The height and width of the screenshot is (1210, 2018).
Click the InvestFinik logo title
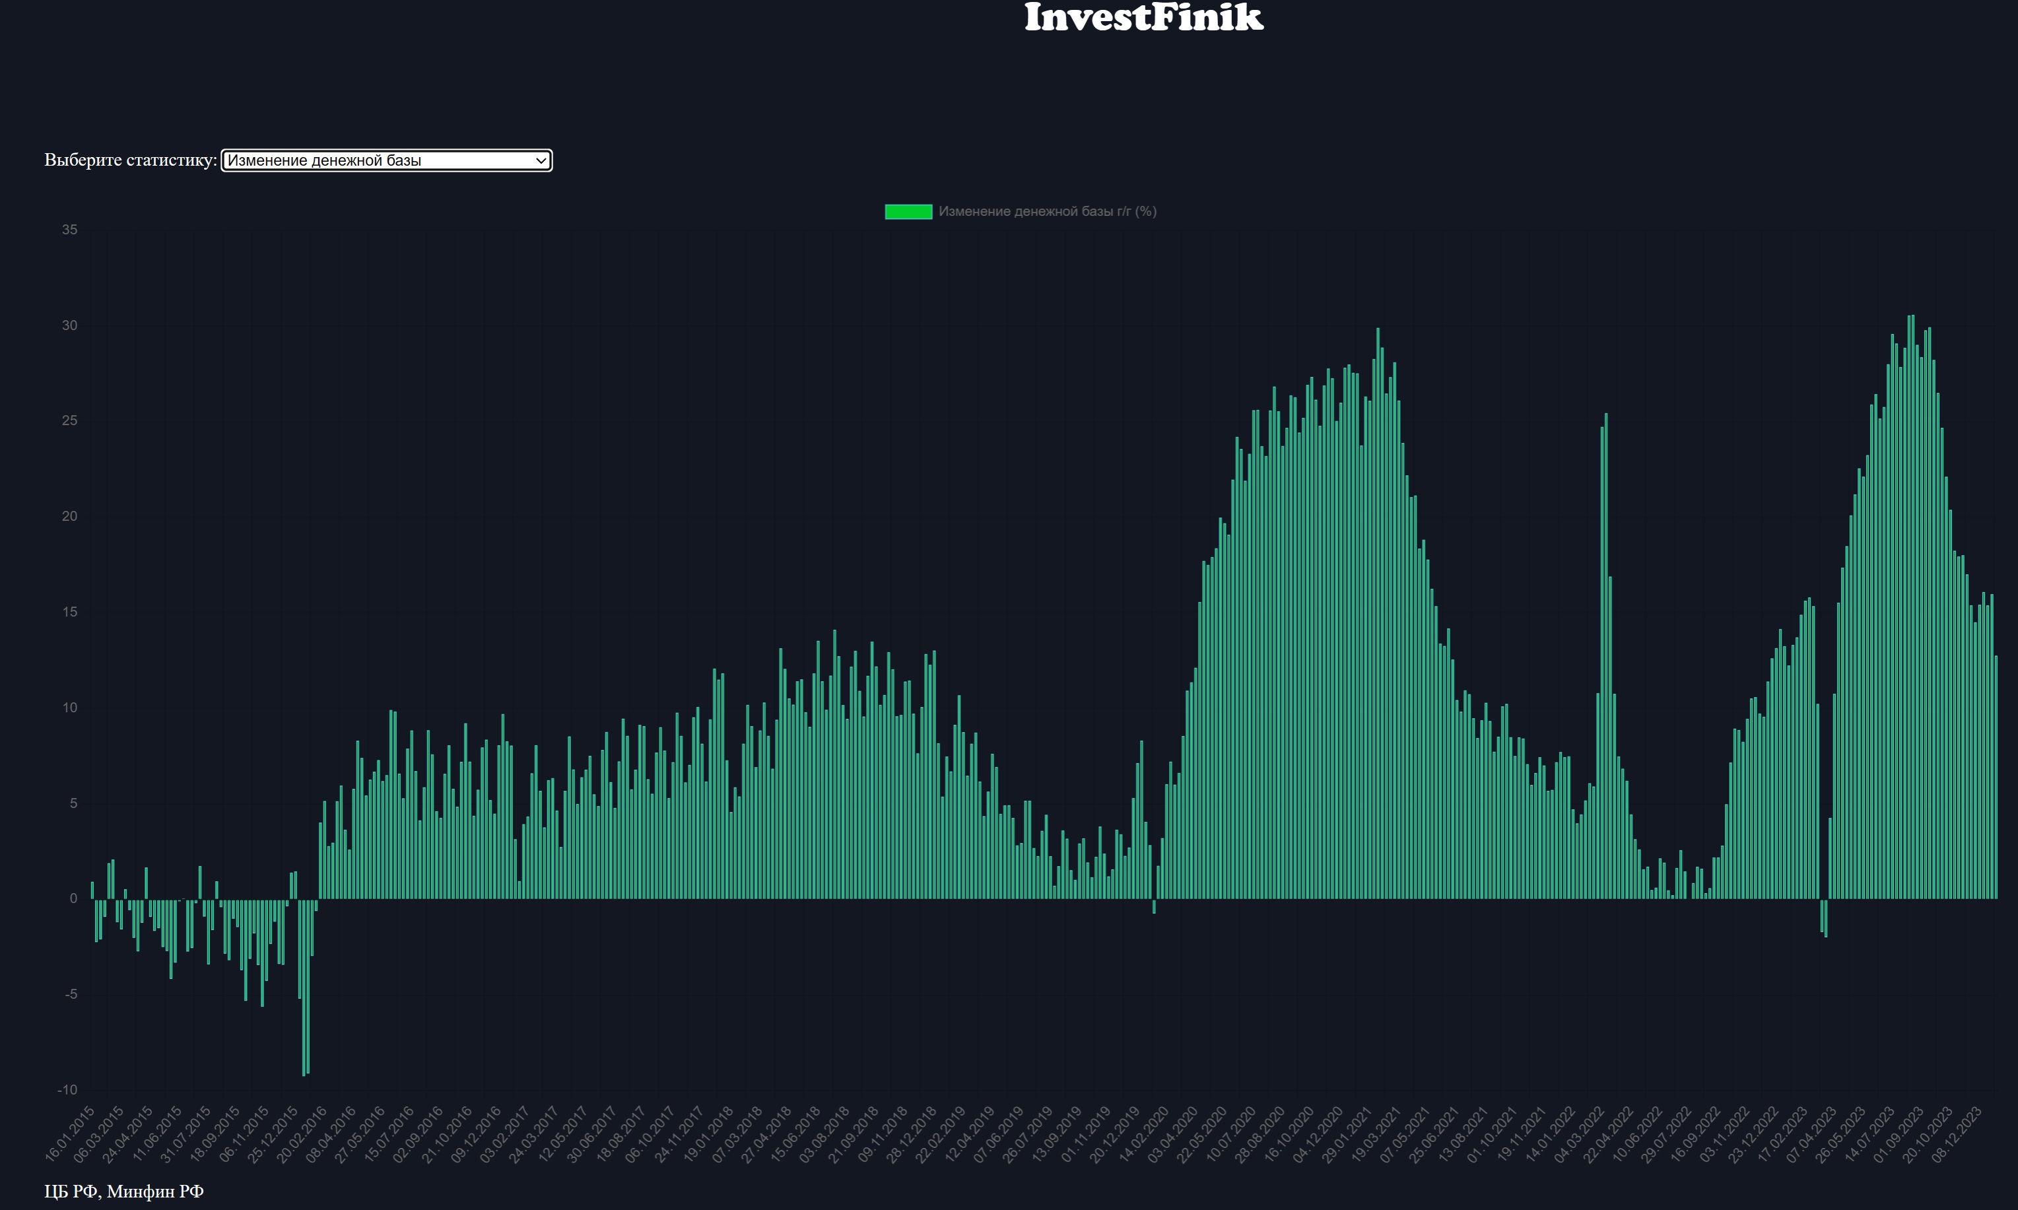1143,17
